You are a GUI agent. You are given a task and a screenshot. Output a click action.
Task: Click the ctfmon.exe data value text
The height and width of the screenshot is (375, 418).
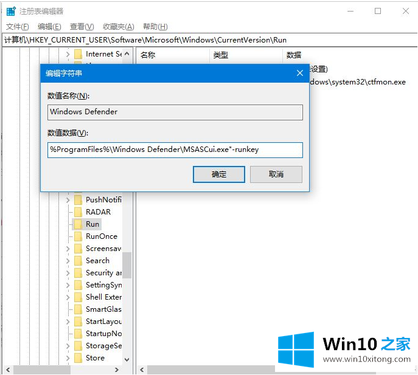pos(358,82)
